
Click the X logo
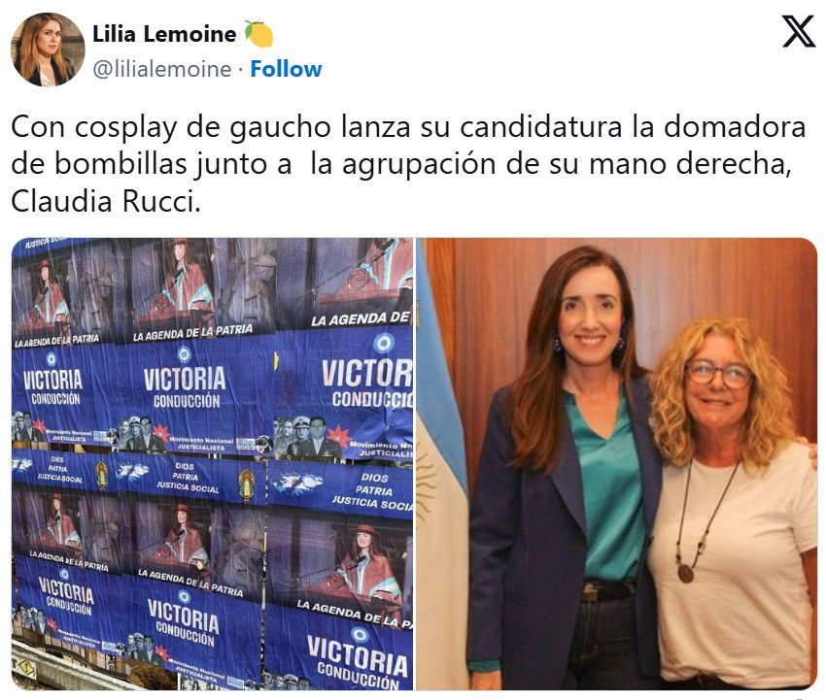coord(798,31)
